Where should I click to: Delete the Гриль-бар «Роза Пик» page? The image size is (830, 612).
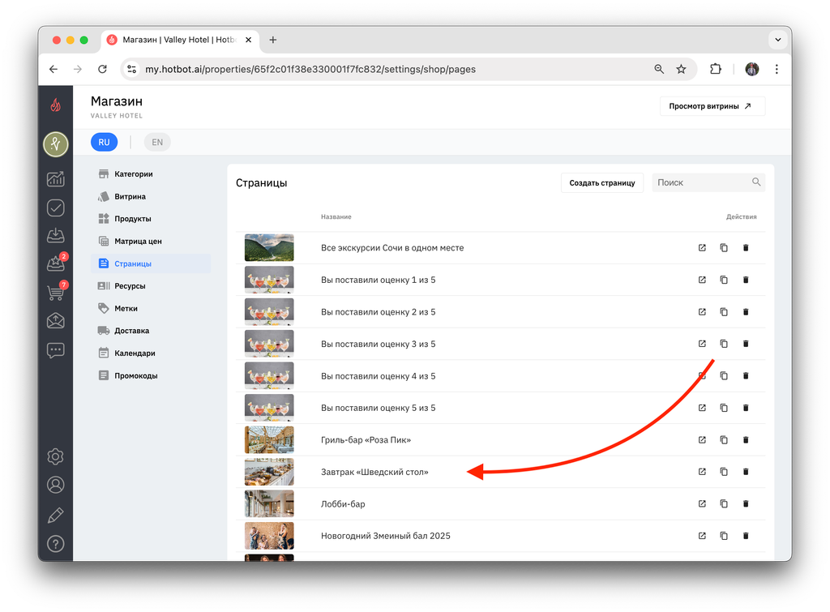746,440
